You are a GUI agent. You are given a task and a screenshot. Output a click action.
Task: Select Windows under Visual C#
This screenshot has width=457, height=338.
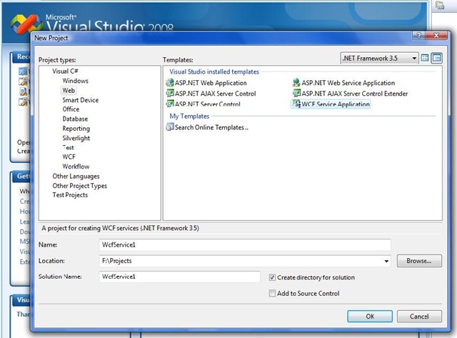click(75, 81)
